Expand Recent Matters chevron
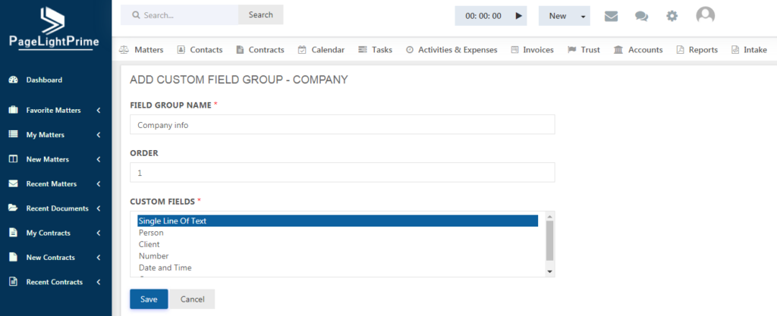Viewport: 777px width, 316px height. [x=99, y=183]
